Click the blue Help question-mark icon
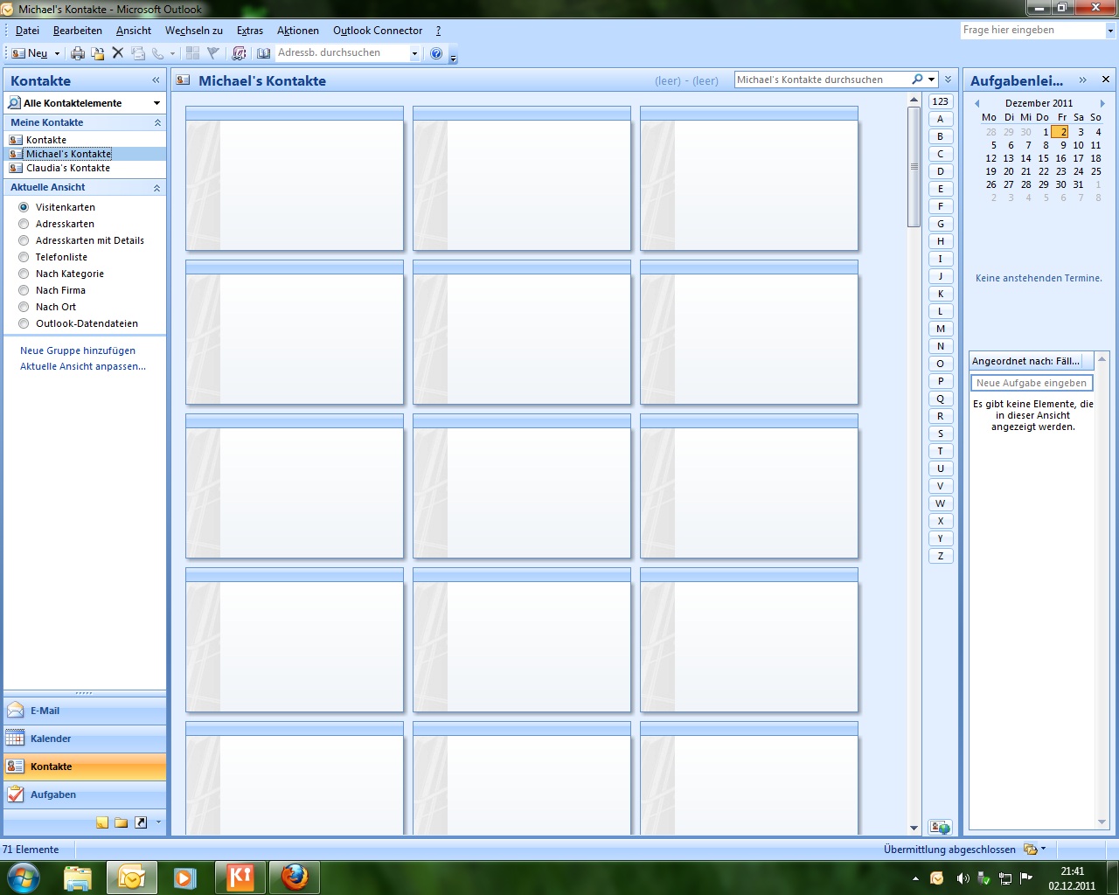The height and width of the screenshot is (895, 1119). click(436, 53)
